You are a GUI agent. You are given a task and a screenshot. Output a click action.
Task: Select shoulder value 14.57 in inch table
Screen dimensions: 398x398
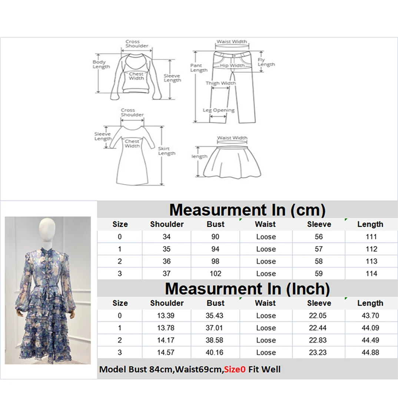(166, 352)
